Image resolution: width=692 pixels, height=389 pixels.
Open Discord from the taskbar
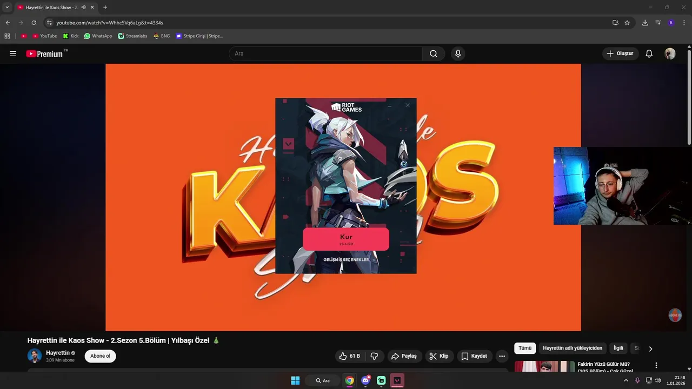tap(366, 380)
